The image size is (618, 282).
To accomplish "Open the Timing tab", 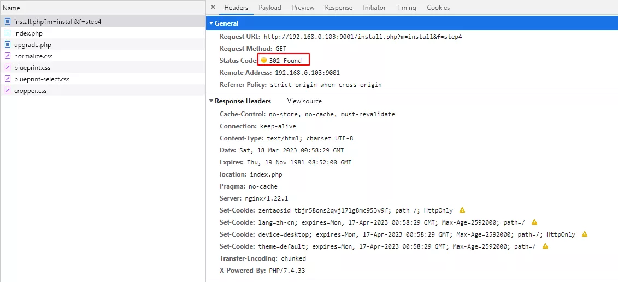I will point(406,8).
